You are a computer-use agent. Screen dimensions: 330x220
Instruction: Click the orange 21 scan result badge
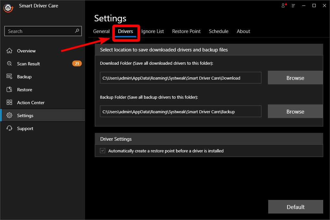pos(77,64)
